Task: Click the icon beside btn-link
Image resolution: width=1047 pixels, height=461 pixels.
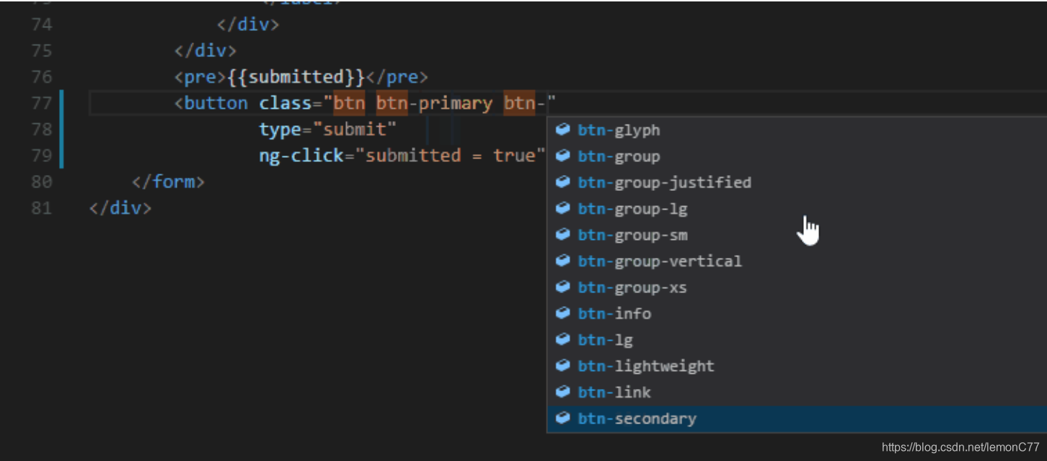Action: tap(563, 392)
